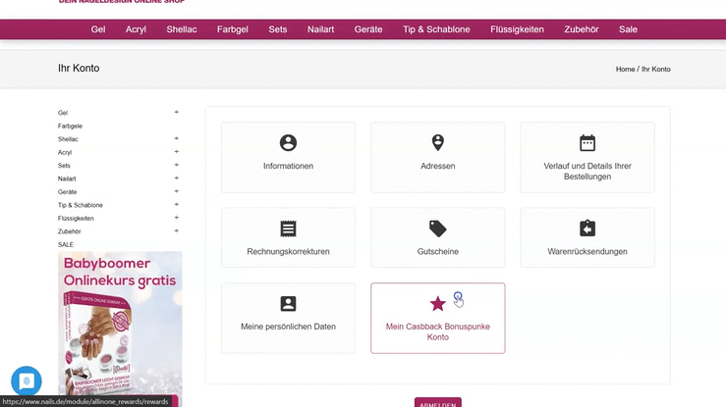Click the Ihr Konto page heading
Viewport: 726px width, 407px height.
(79, 68)
